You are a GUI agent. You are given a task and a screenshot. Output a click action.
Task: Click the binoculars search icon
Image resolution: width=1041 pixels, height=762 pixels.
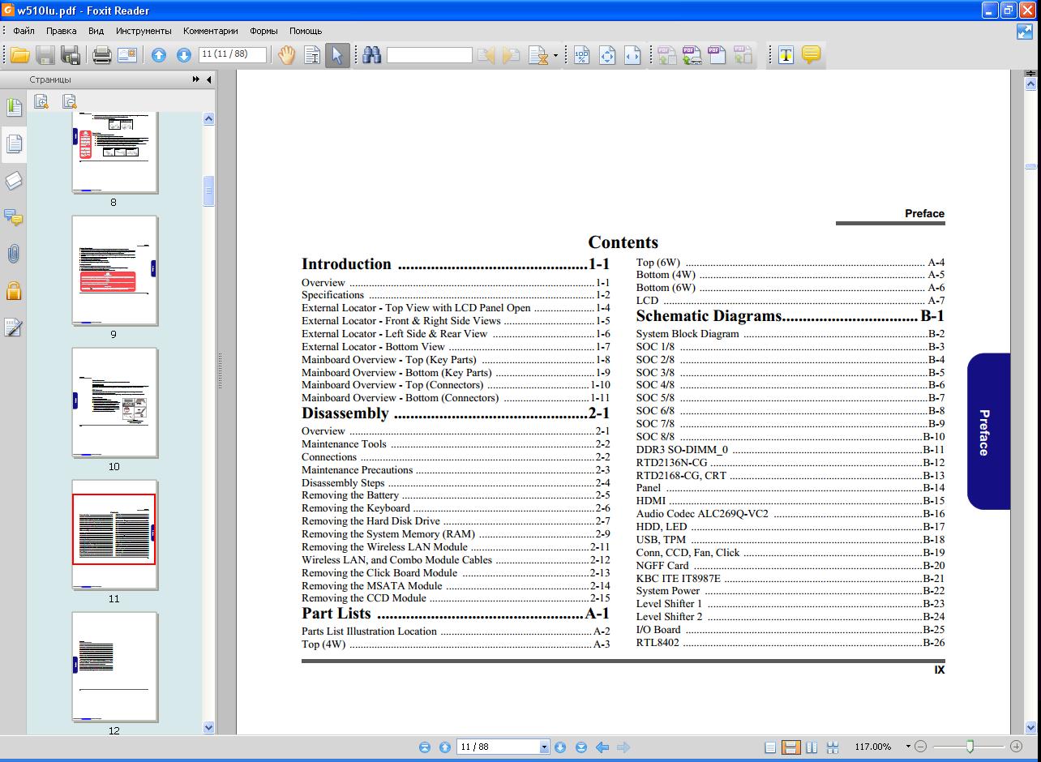(x=371, y=55)
